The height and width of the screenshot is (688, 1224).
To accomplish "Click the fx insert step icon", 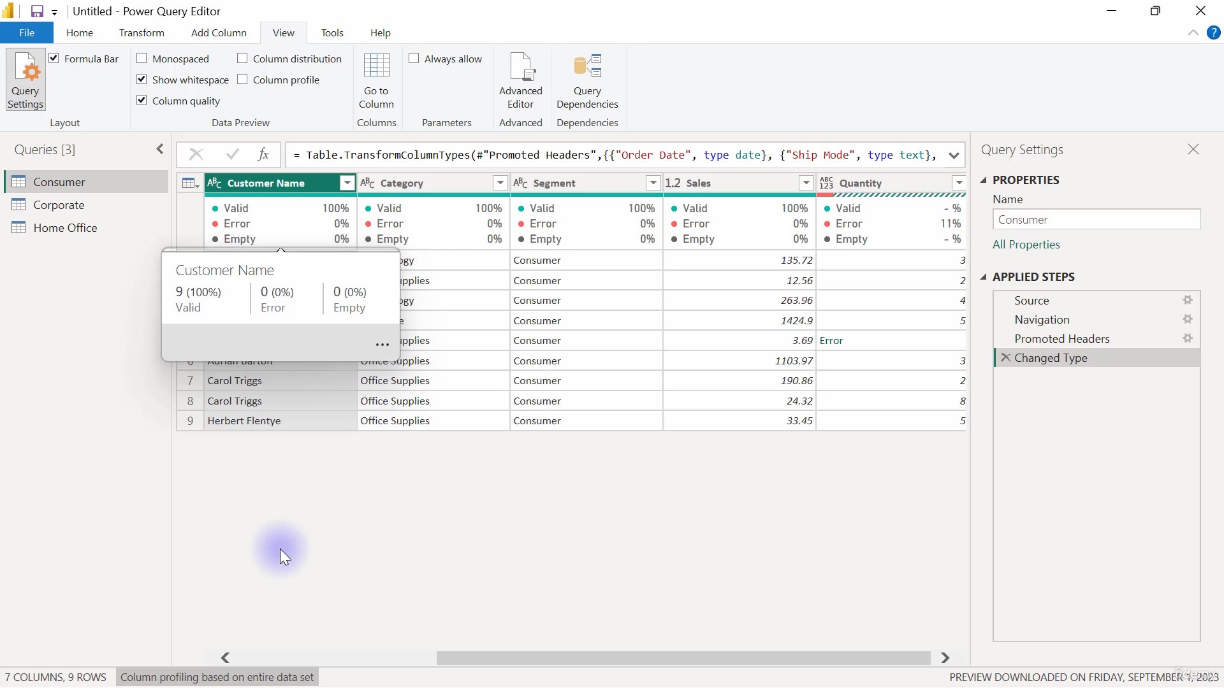I will click(263, 155).
